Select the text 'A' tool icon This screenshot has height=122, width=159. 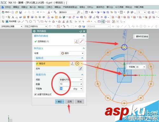click(x=13, y=17)
